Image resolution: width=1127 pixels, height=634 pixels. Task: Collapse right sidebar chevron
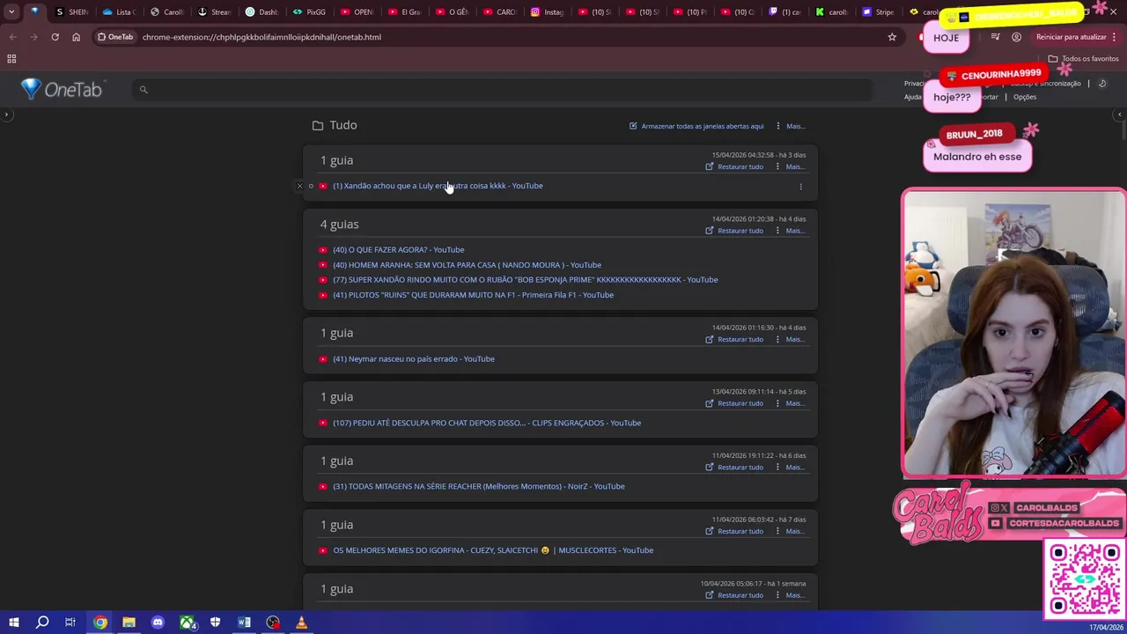tap(1119, 114)
